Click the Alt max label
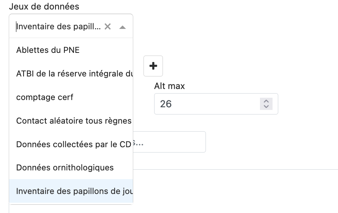 click(169, 86)
